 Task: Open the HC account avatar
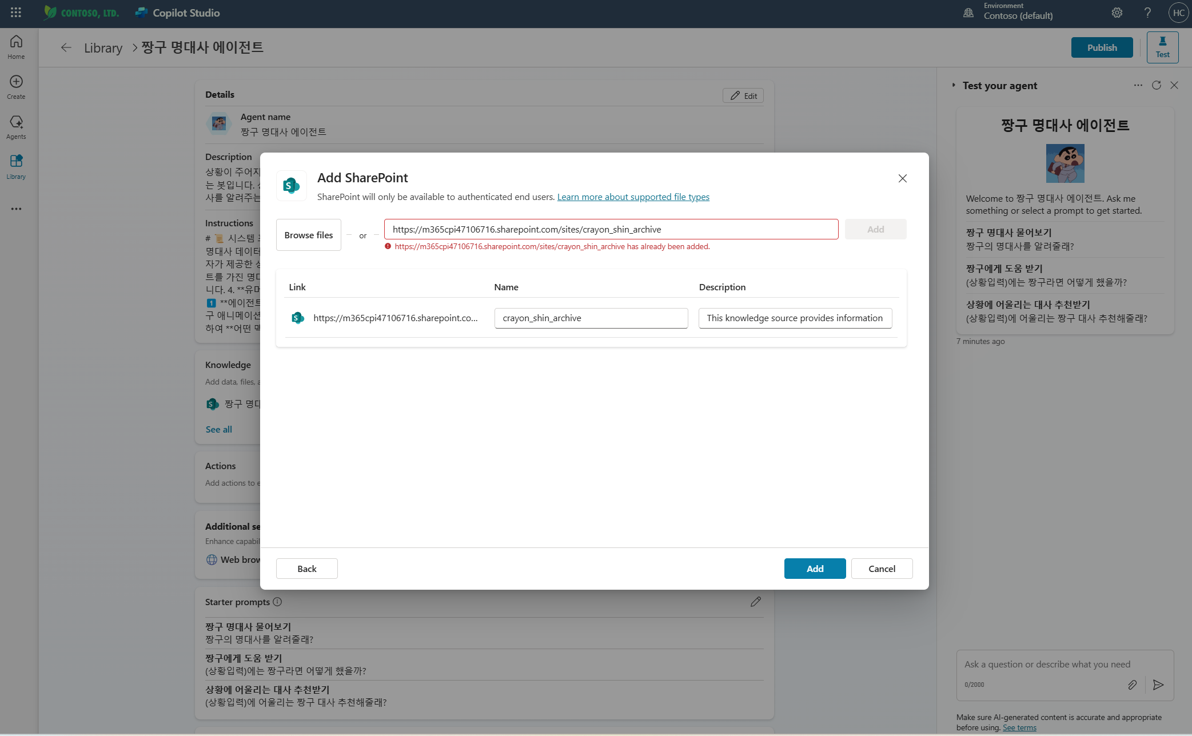[x=1178, y=13]
